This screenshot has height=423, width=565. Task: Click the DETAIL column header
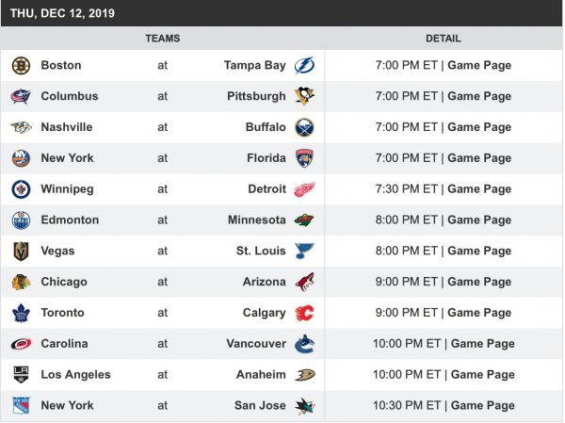tap(444, 39)
